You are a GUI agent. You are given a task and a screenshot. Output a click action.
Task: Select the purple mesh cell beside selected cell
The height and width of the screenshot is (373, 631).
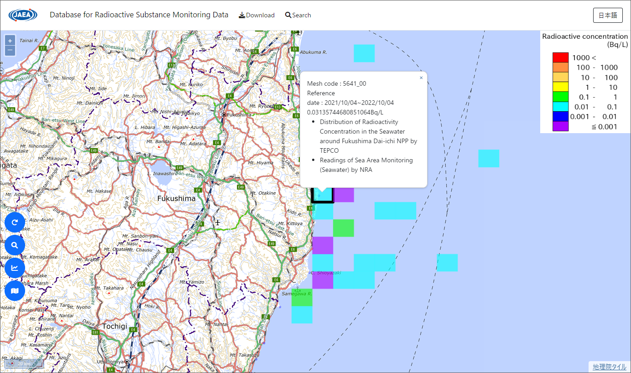344,195
